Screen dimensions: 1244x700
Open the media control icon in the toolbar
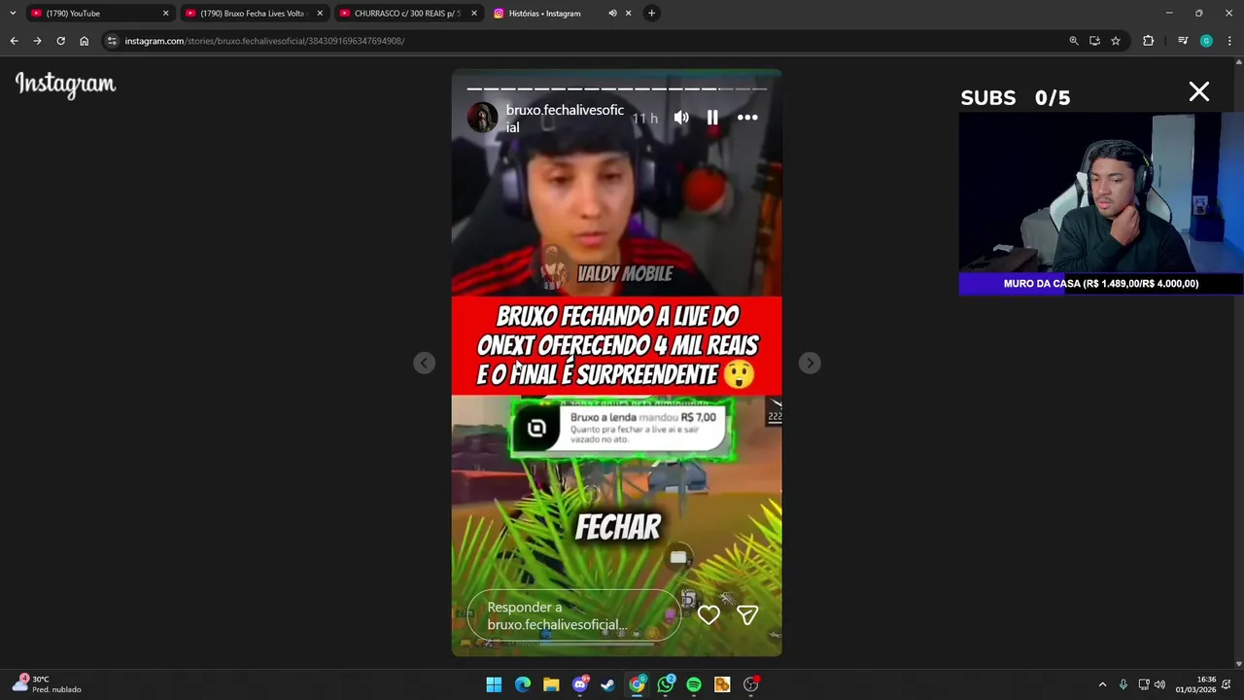tap(1183, 41)
